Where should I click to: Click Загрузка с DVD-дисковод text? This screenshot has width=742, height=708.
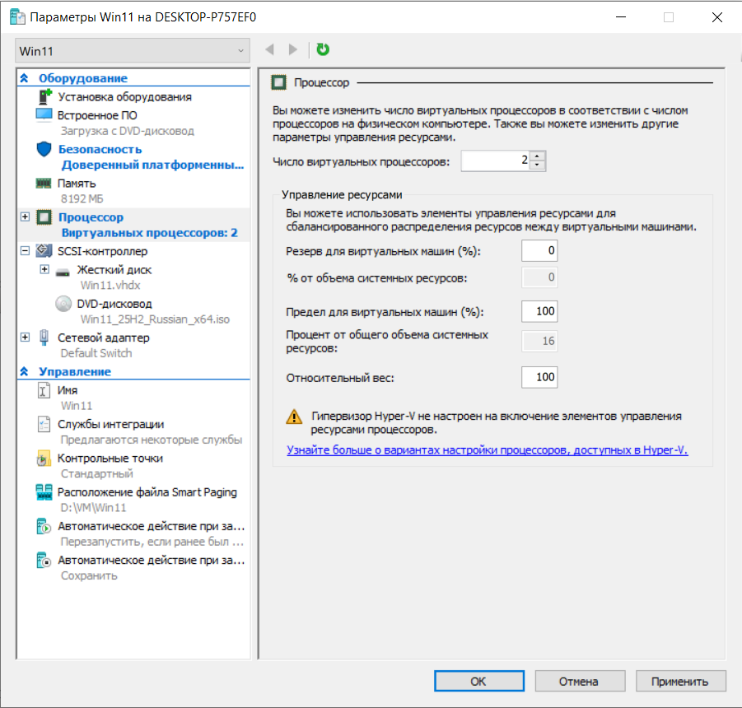pos(128,131)
